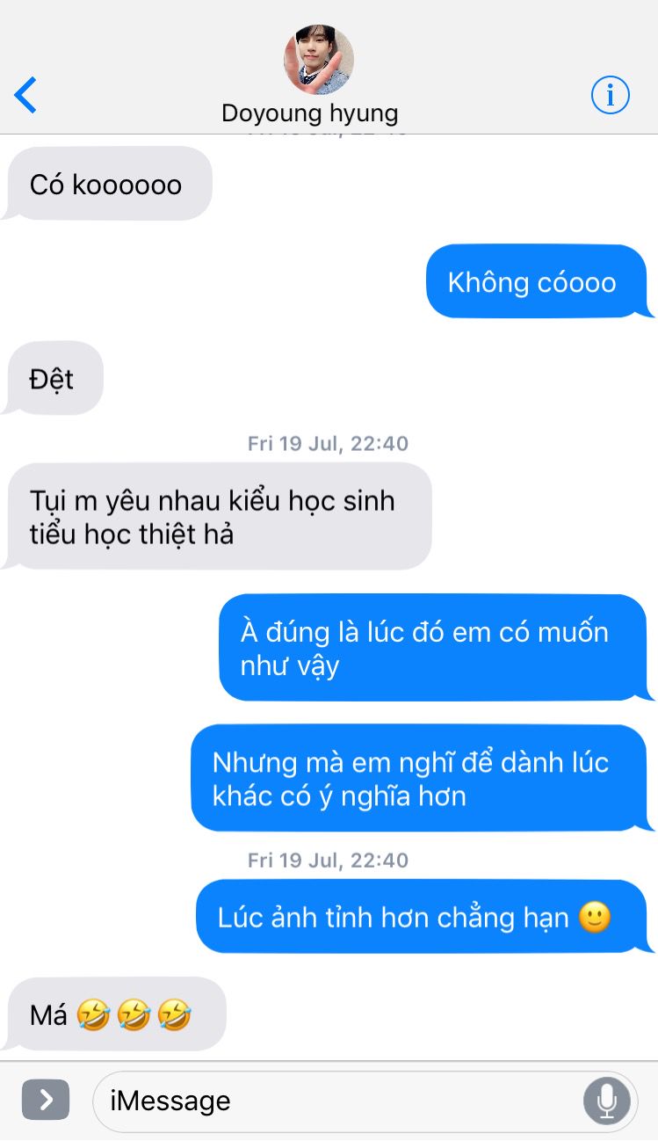
Task: Tap the "Tụi m yêu nhau" message
Action: [218, 517]
